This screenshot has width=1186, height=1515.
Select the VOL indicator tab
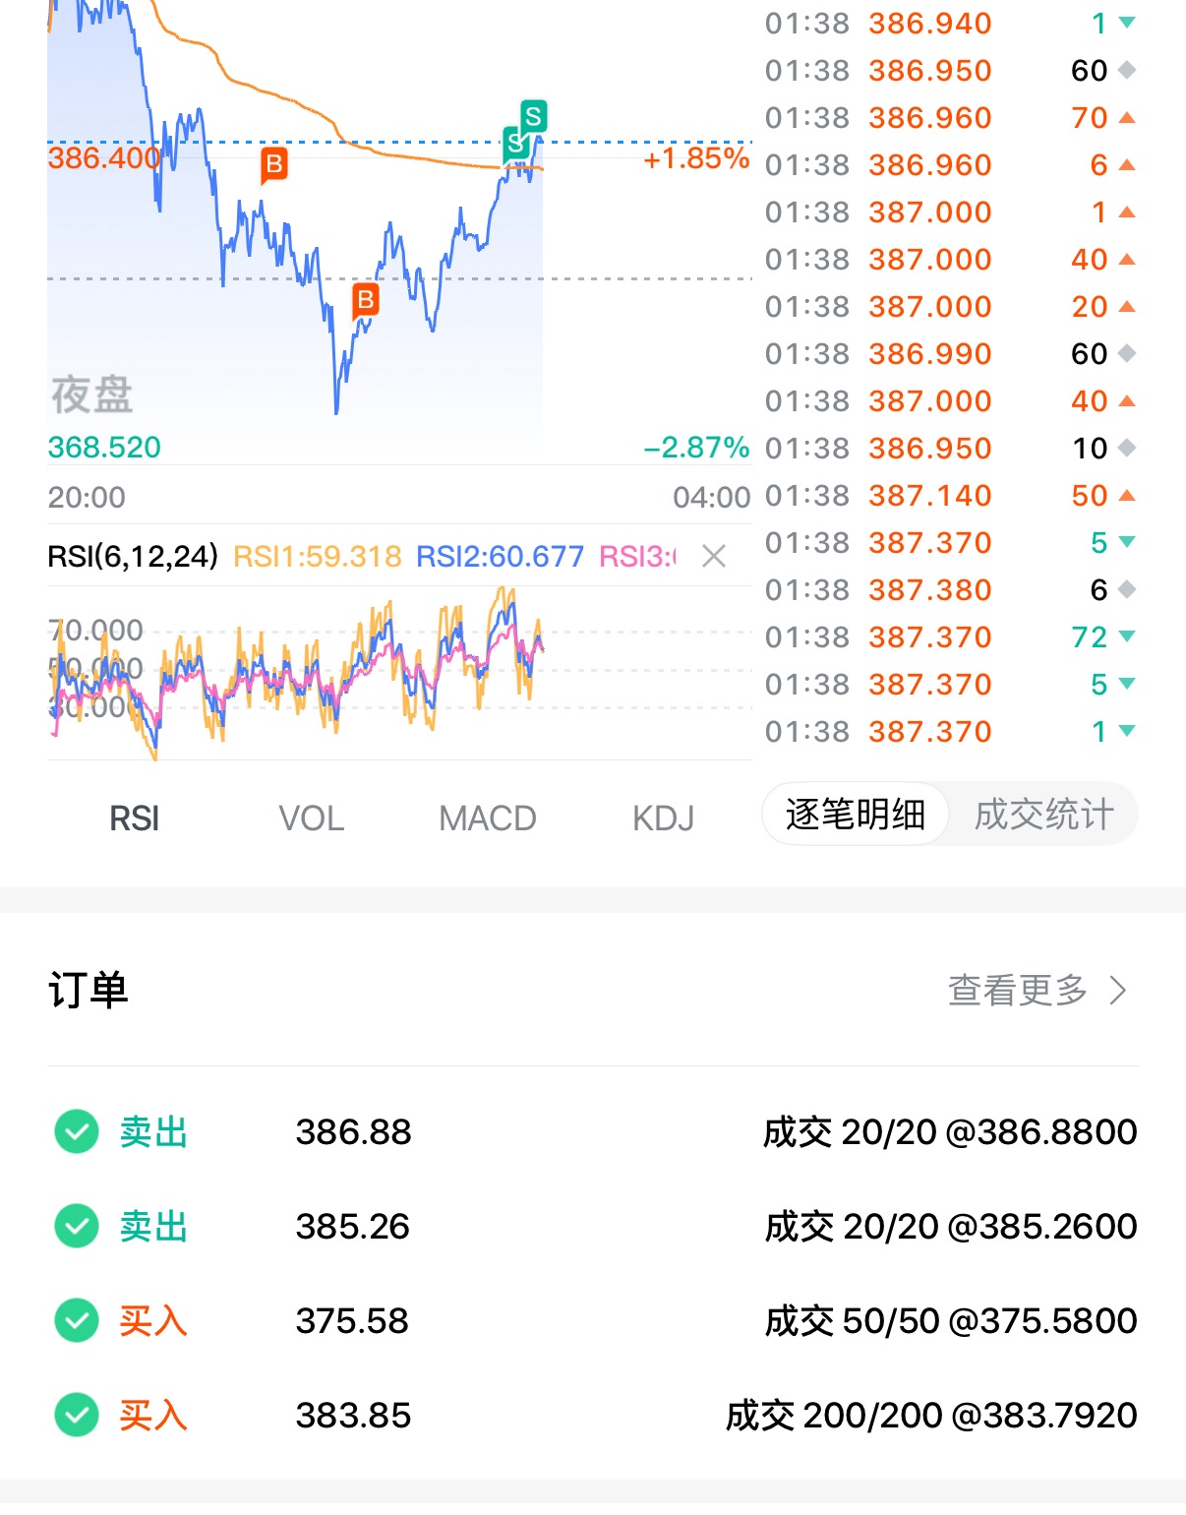[x=311, y=818]
